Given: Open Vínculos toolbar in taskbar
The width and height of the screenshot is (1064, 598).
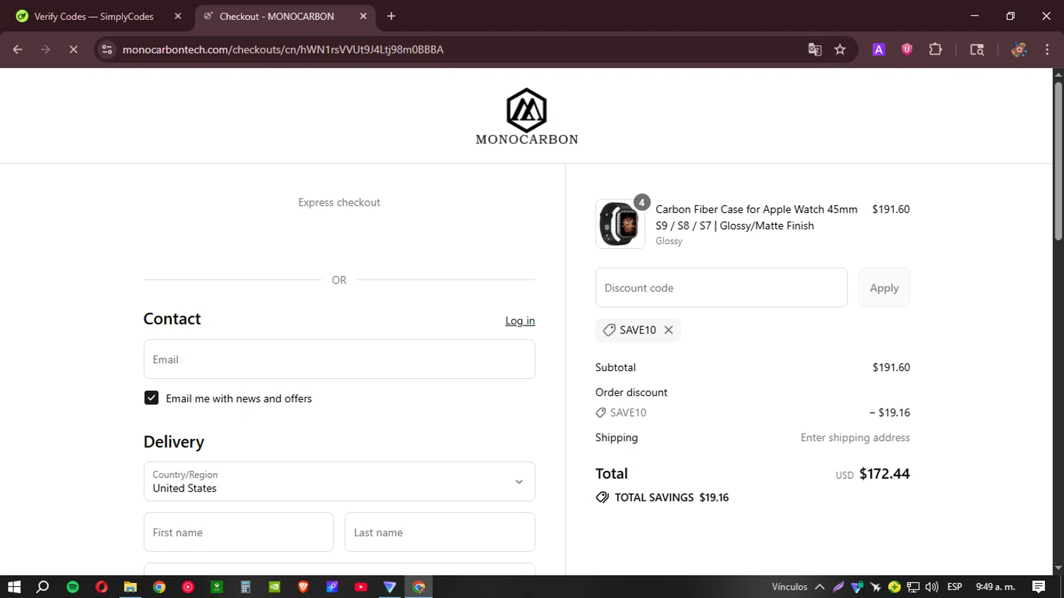Looking at the screenshot, I should coord(789,587).
